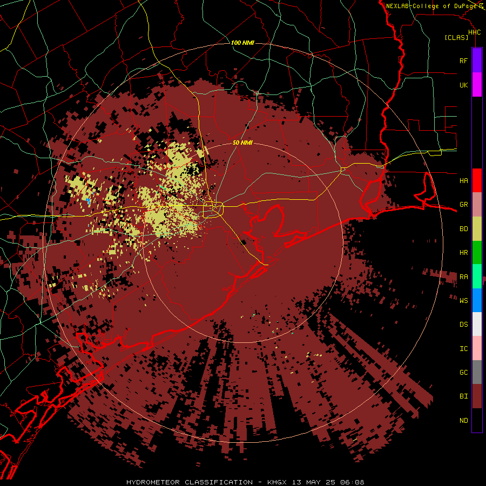Click the UK legend label

(x=463, y=85)
